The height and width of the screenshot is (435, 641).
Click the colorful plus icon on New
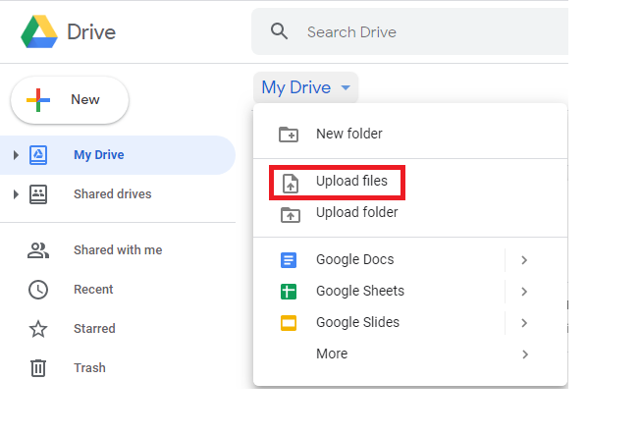click(38, 100)
